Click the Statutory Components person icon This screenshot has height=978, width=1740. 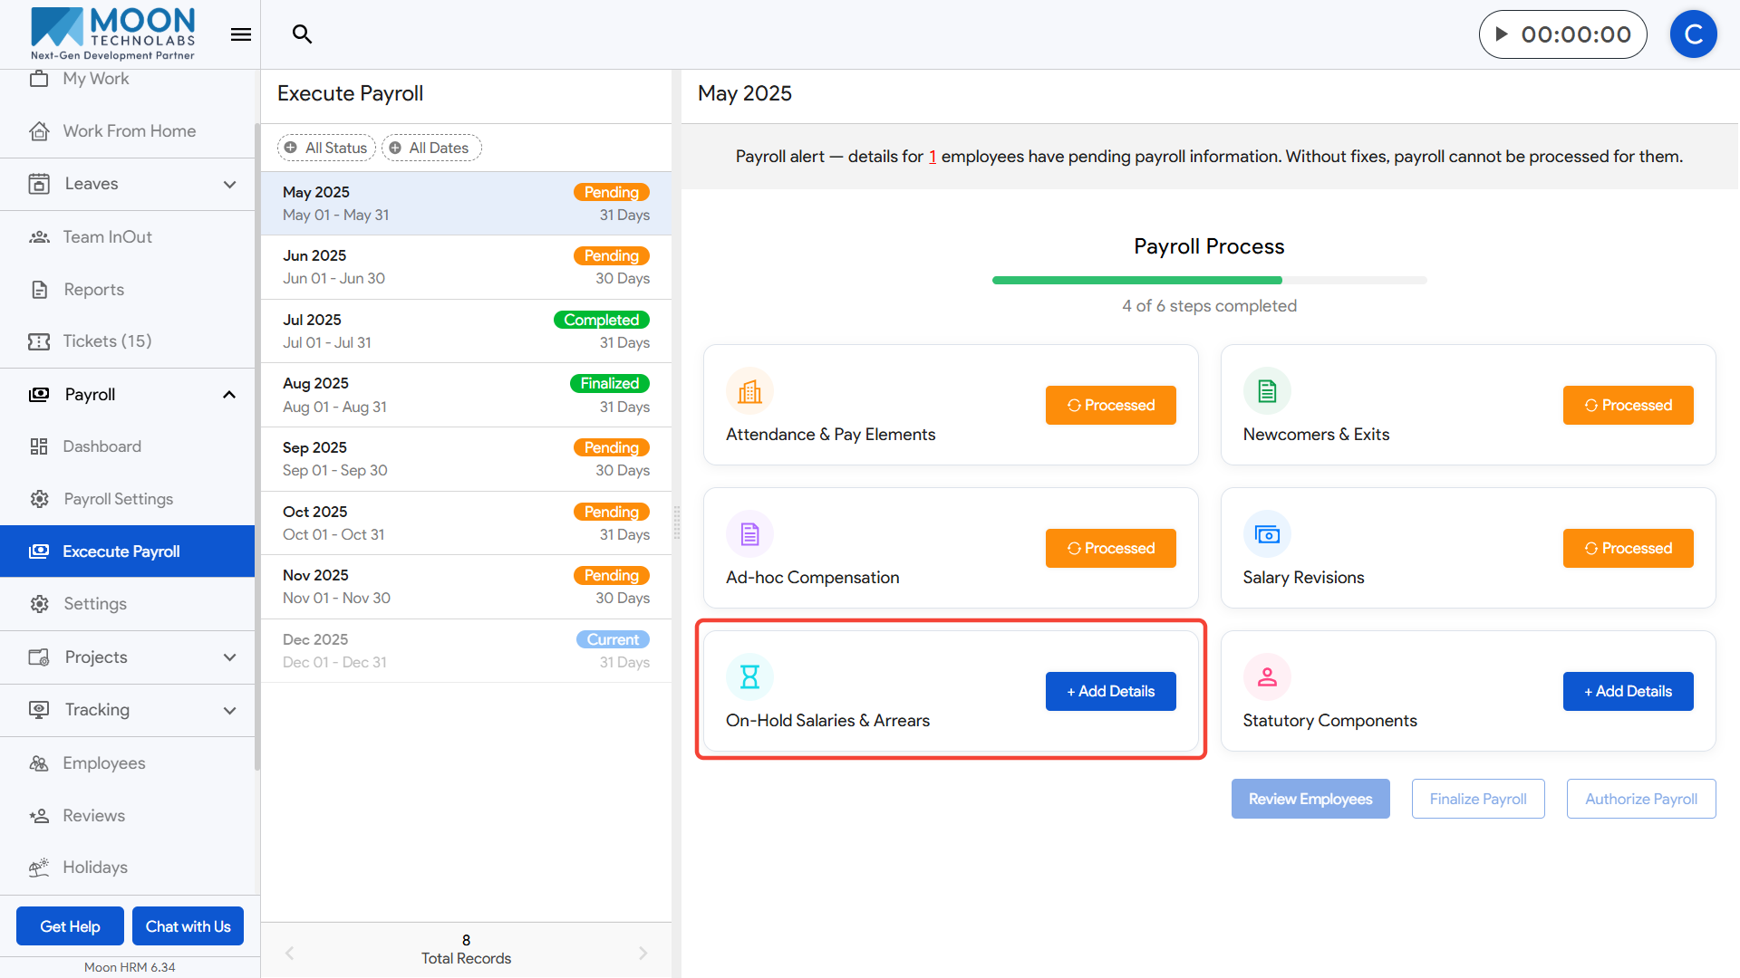point(1267,676)
